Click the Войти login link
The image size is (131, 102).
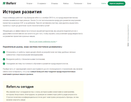tap(104, 4)
